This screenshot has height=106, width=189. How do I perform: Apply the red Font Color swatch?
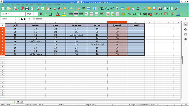point(58,14)
